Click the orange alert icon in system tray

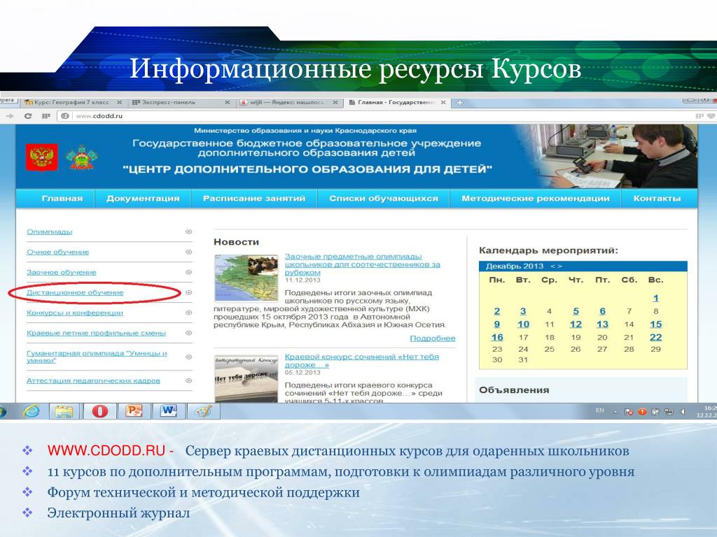coord(642,411)
